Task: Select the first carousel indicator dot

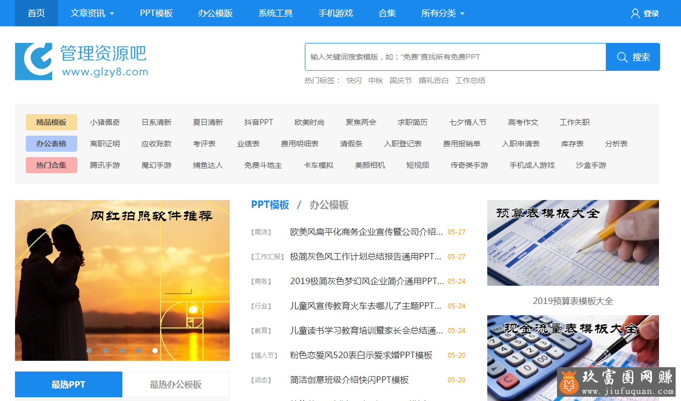Action: 89,351
